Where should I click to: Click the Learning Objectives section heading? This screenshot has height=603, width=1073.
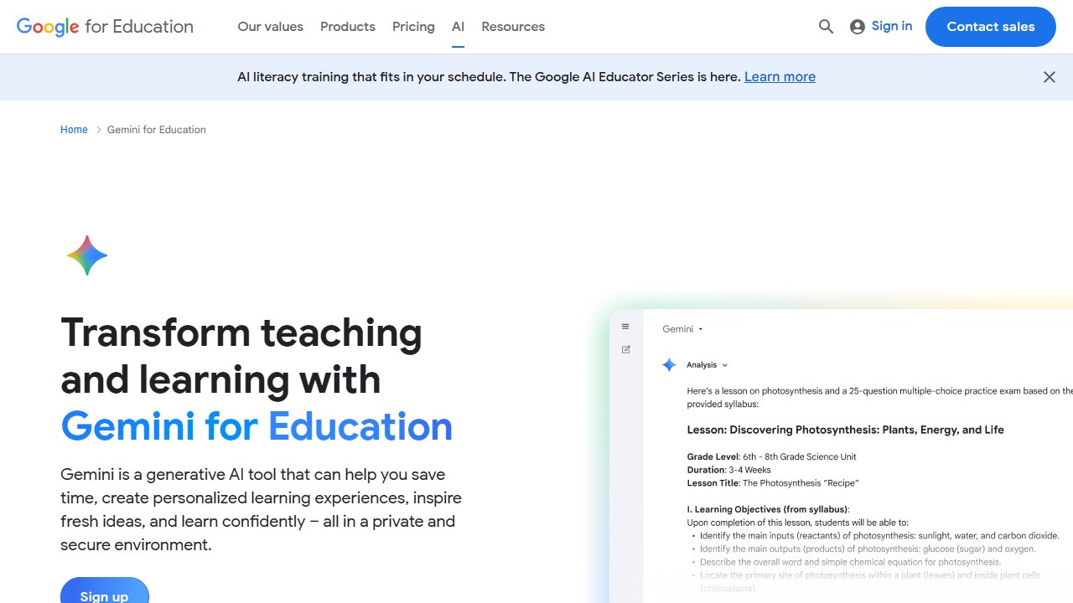(768, 509)
